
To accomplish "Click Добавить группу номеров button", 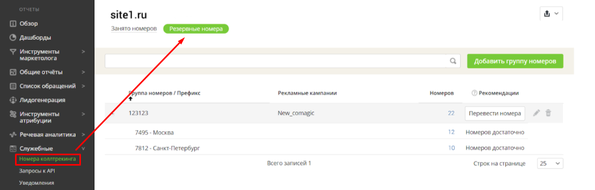I will [515, 61].
